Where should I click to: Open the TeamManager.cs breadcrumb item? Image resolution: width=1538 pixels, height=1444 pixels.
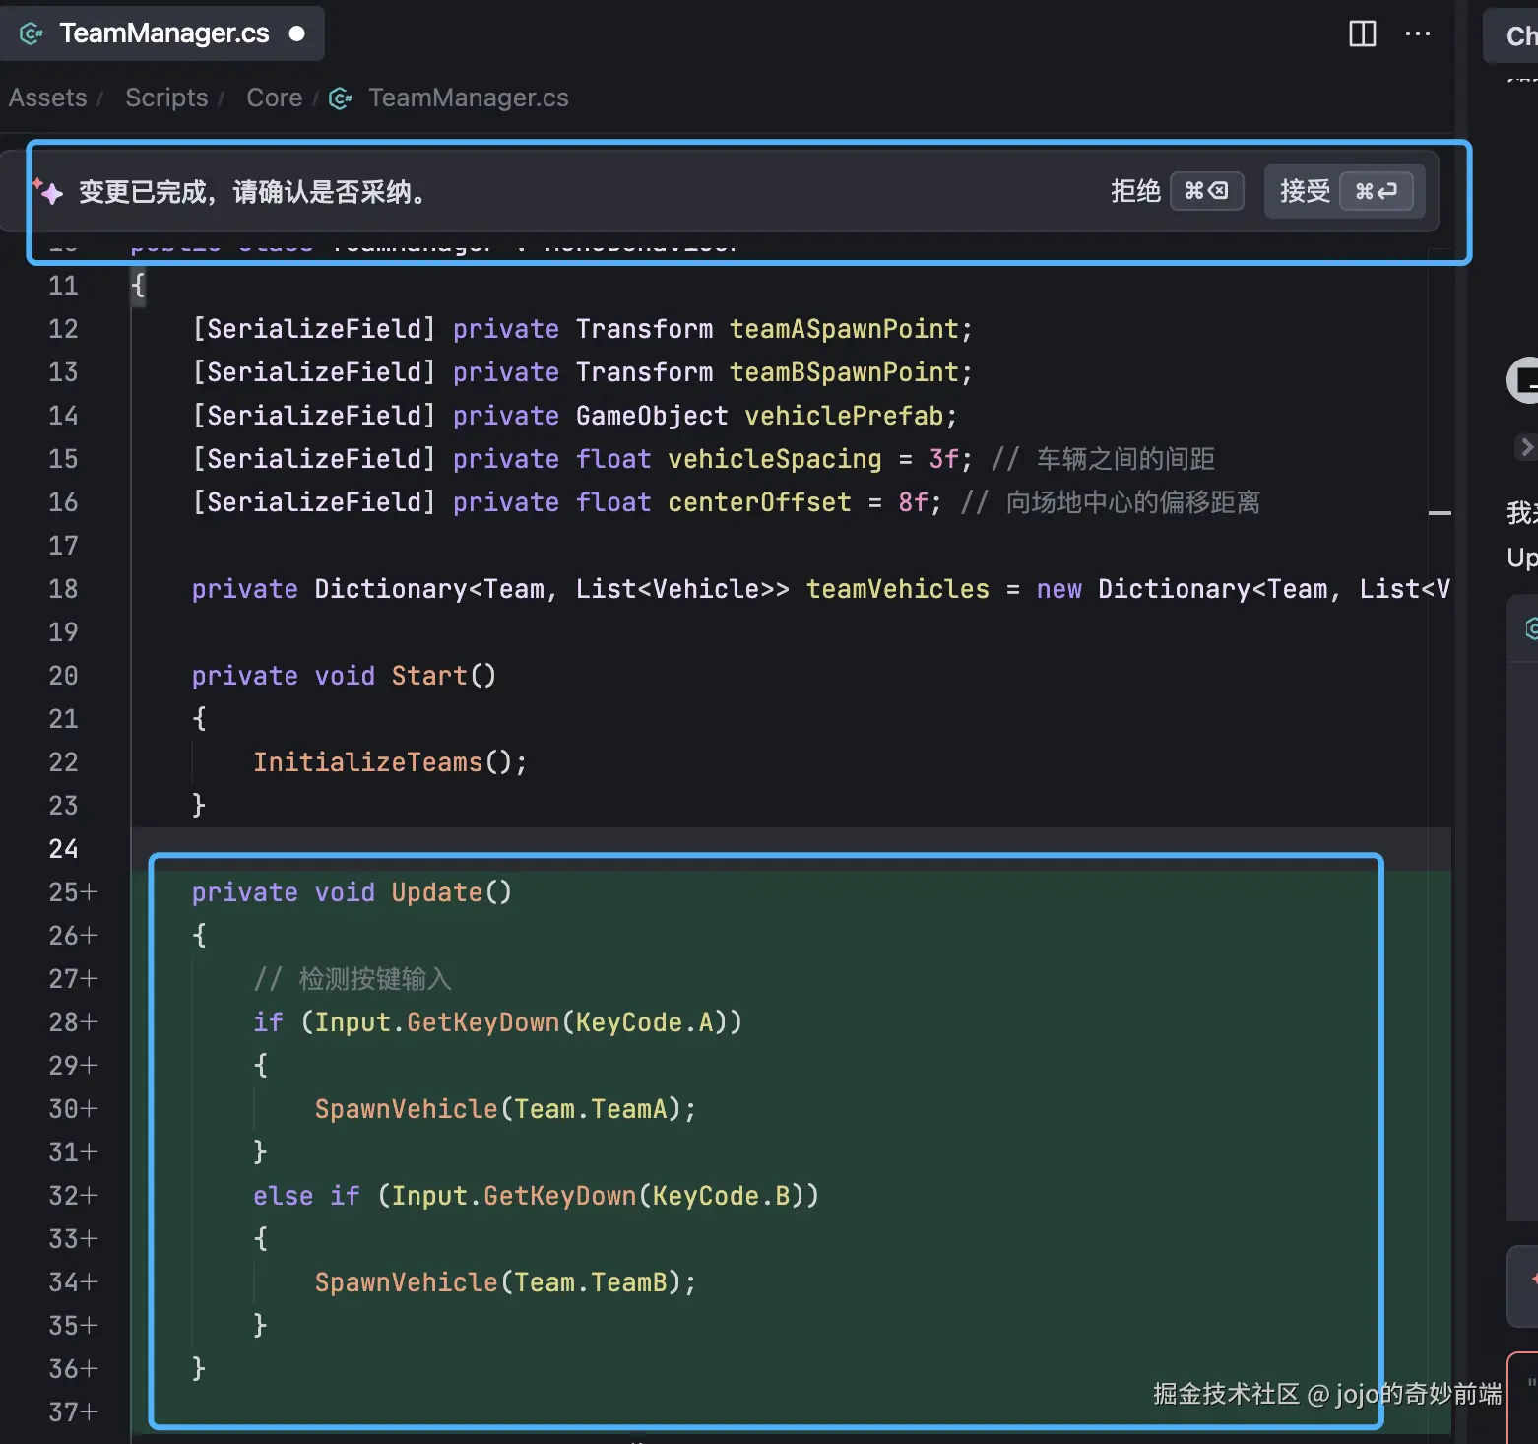[469, 98]
